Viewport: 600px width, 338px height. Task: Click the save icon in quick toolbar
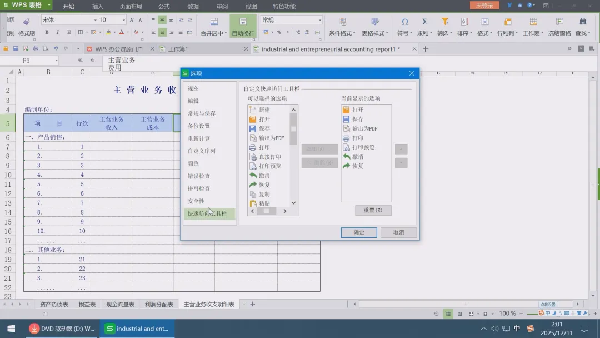point(16,48)
